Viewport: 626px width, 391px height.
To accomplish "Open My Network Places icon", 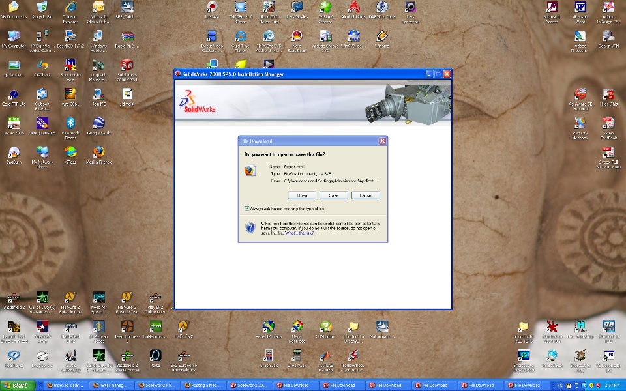I will (42, 157).
